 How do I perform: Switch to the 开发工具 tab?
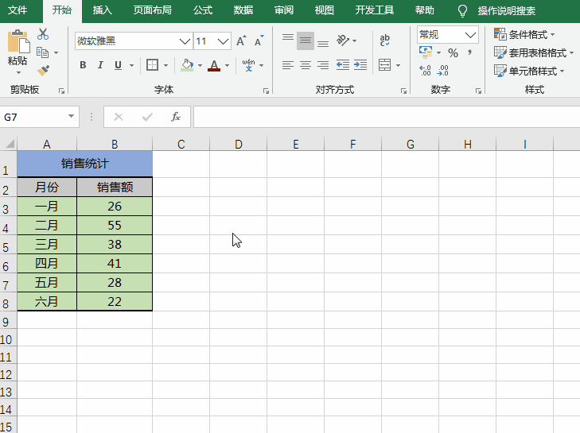tap(375, 10)
